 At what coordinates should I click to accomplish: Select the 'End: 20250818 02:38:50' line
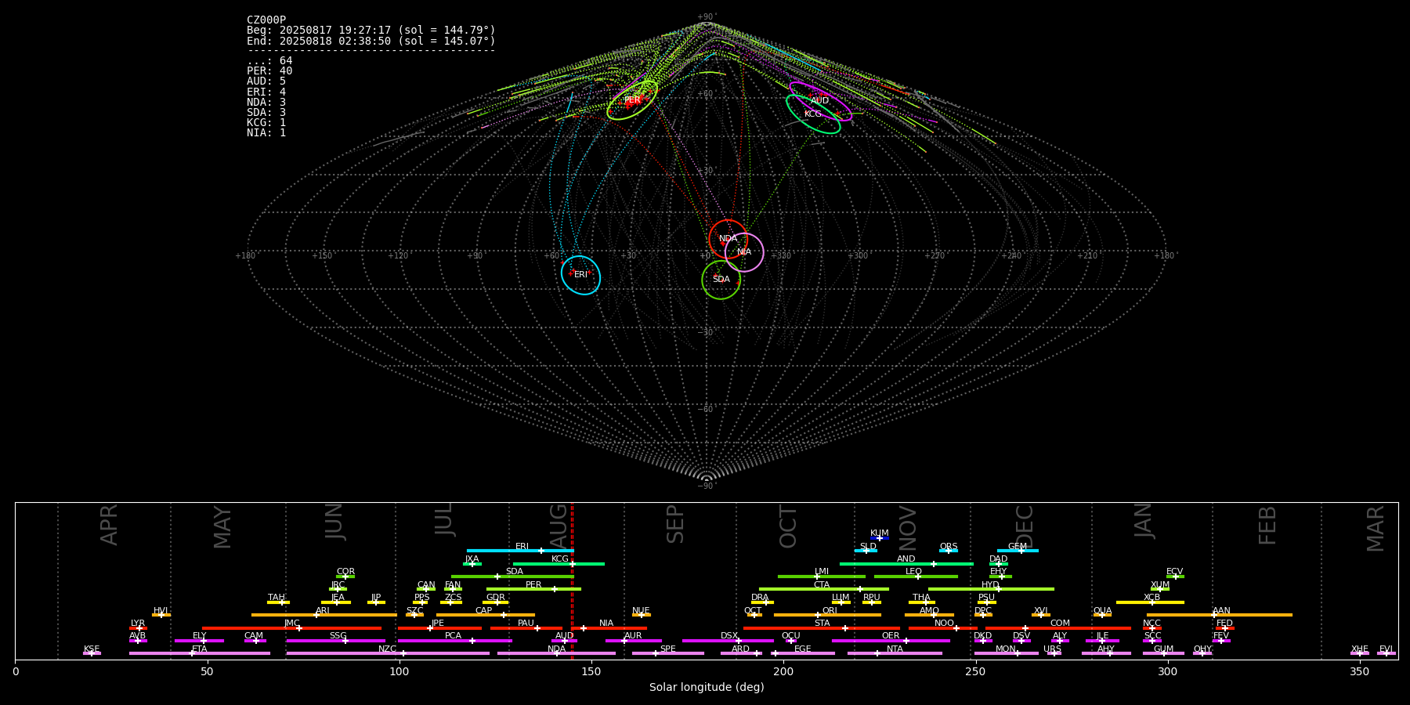(371, 41)
